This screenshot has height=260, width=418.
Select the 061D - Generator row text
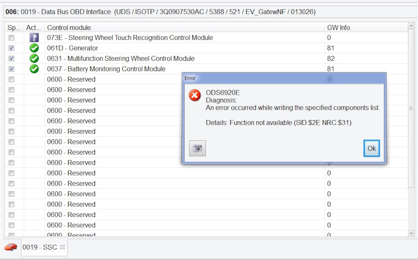(73, 48)
